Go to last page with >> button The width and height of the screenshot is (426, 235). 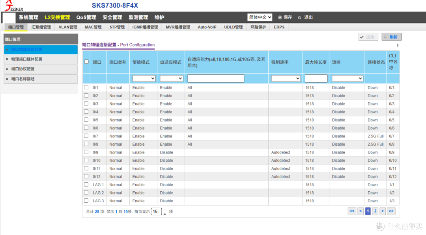[x=391, y=211]
